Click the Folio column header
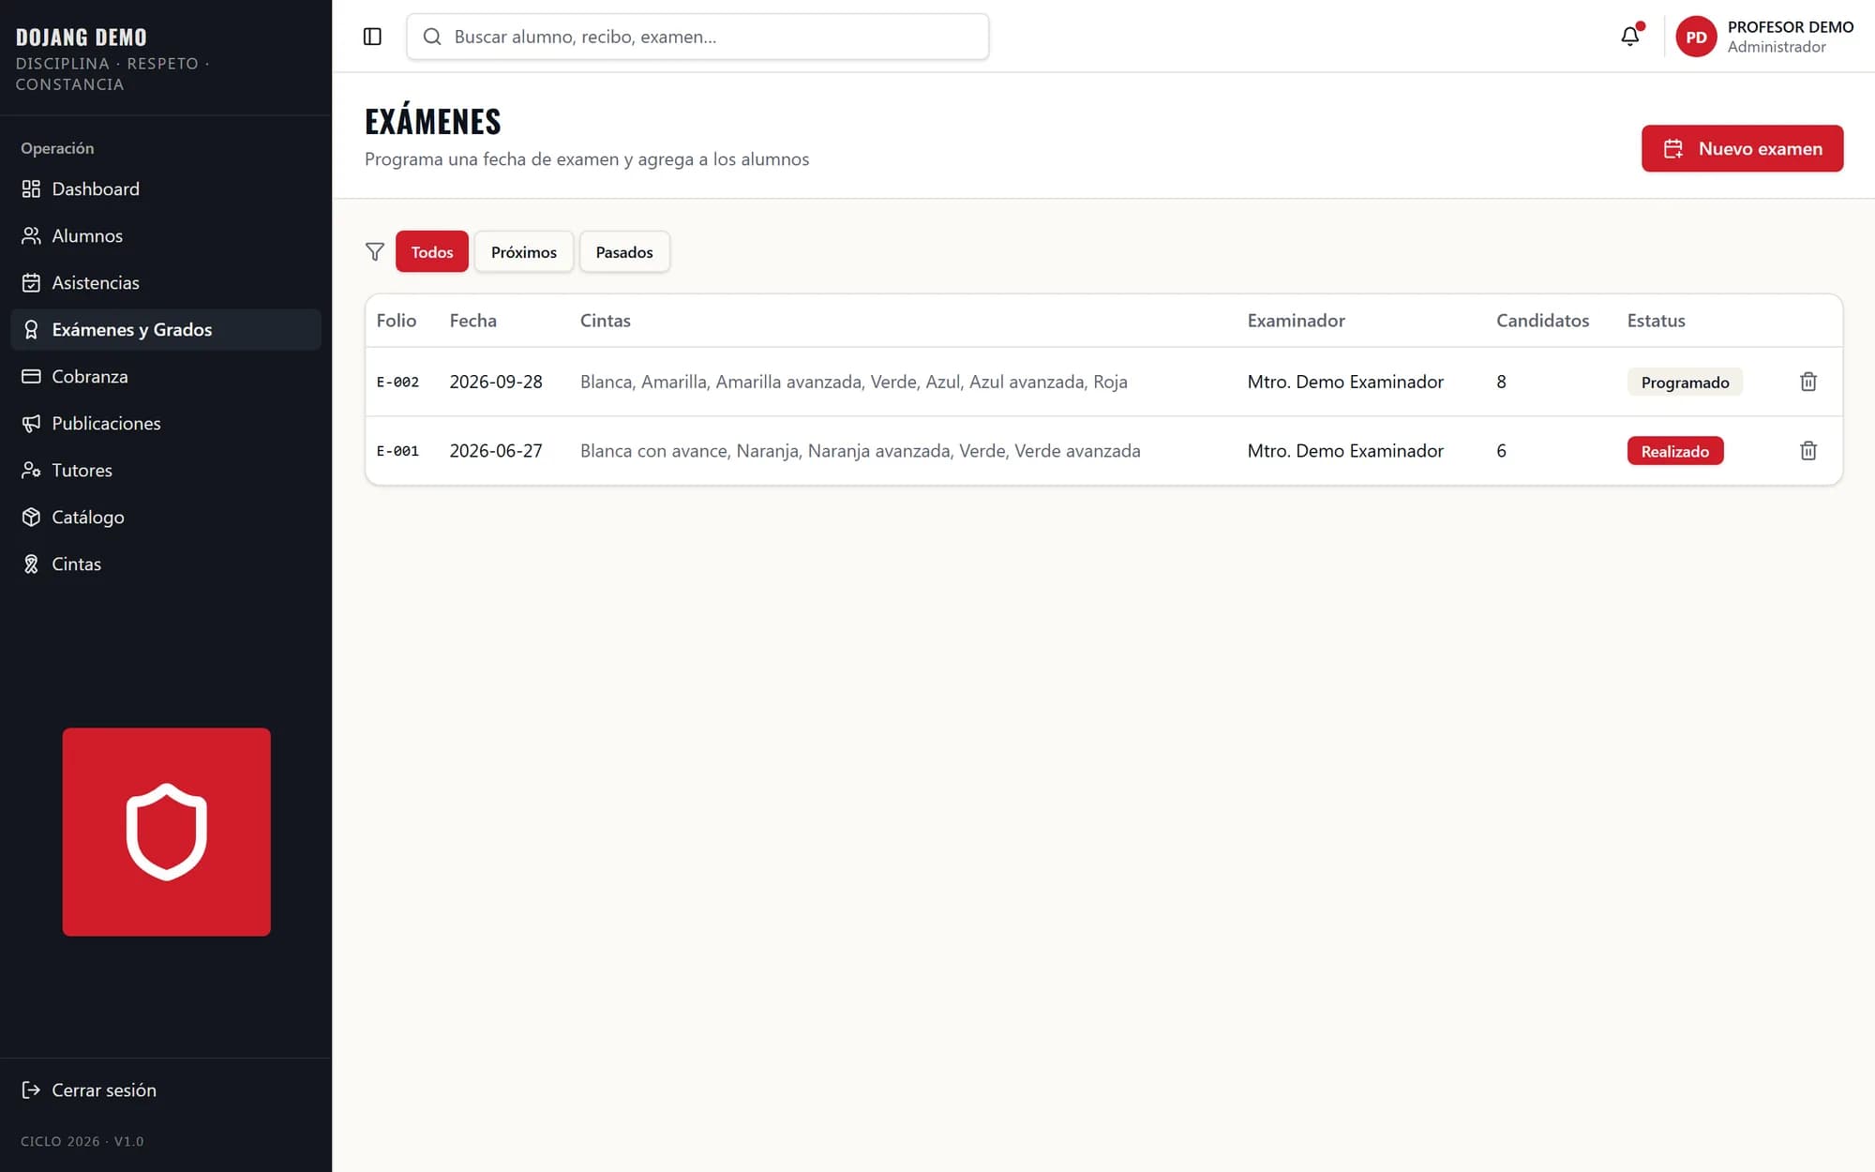Image resolution: width=1875 pixels, height=1172 pixels. coord(397,321)
